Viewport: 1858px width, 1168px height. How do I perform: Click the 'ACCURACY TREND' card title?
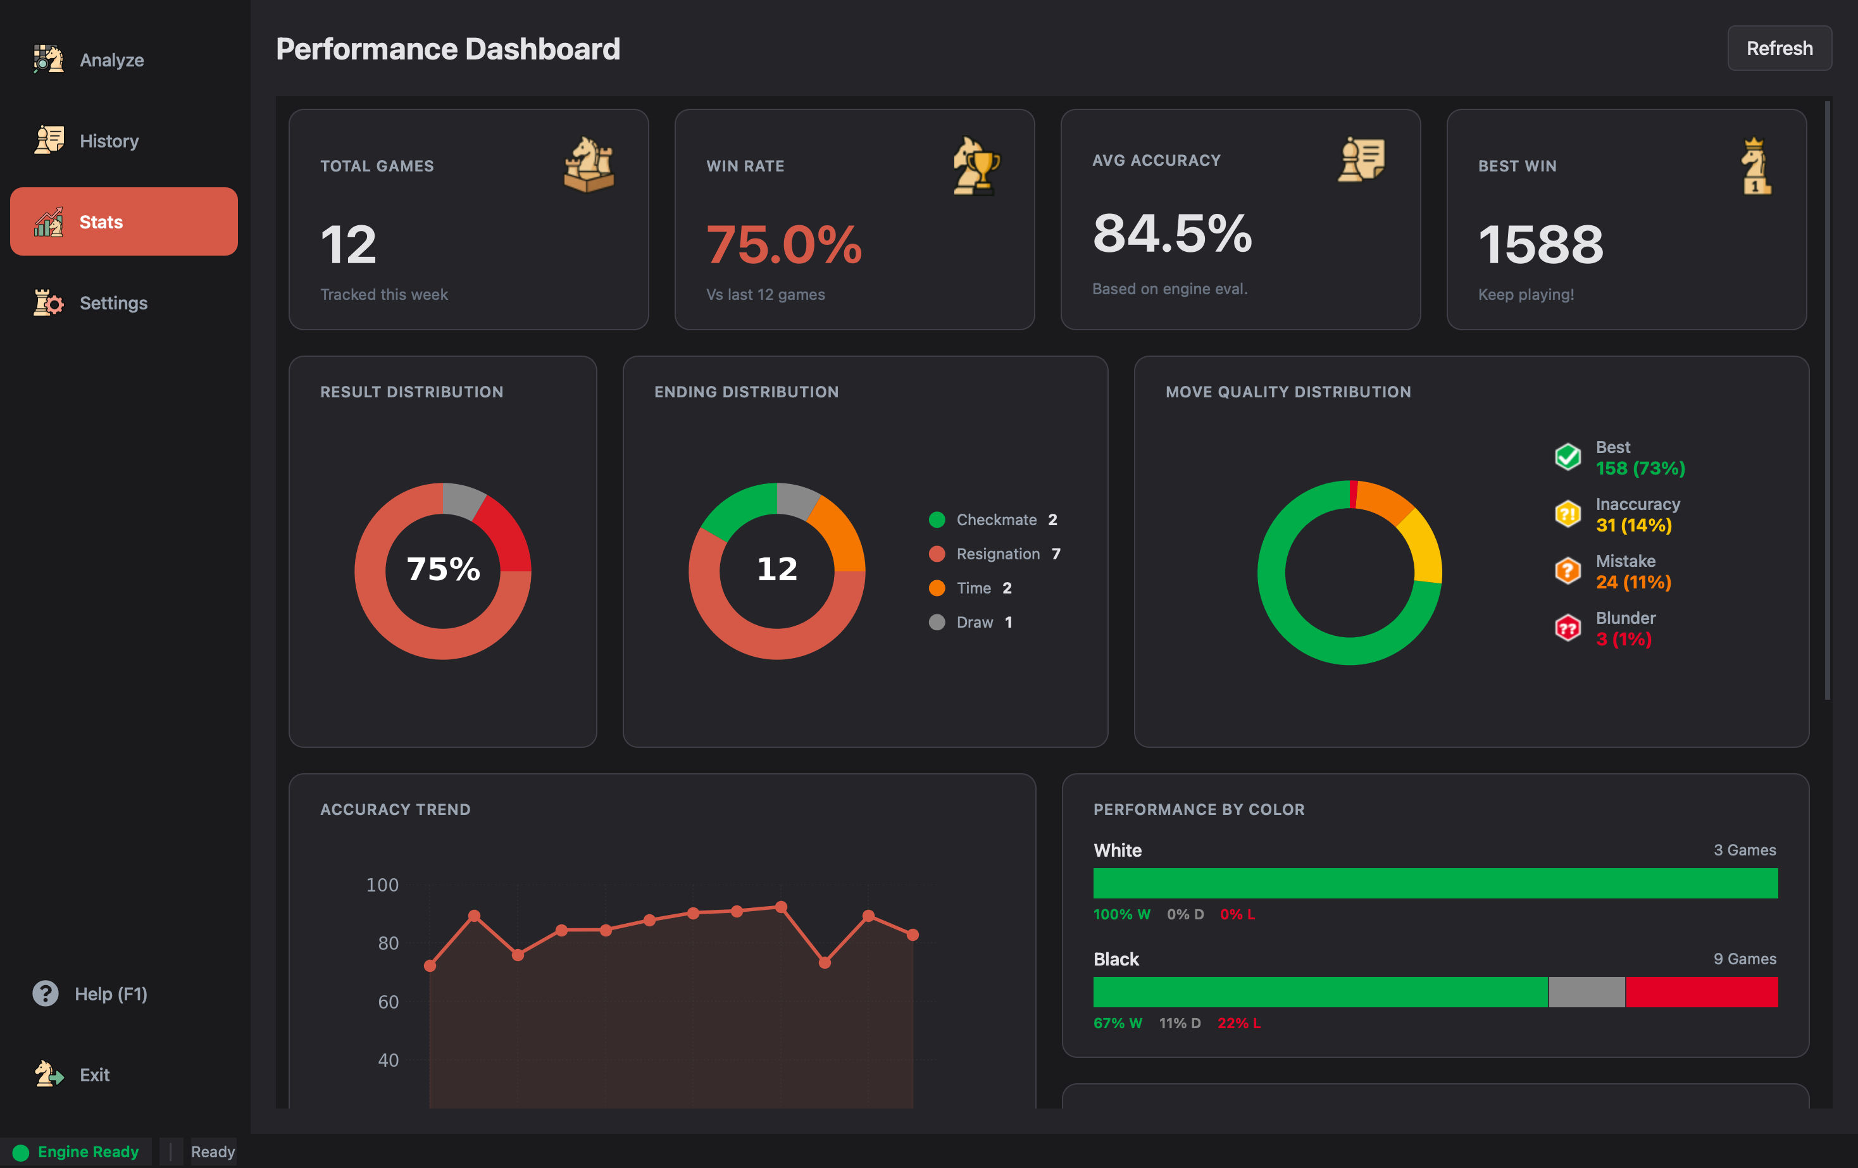(x=395, y=809)
